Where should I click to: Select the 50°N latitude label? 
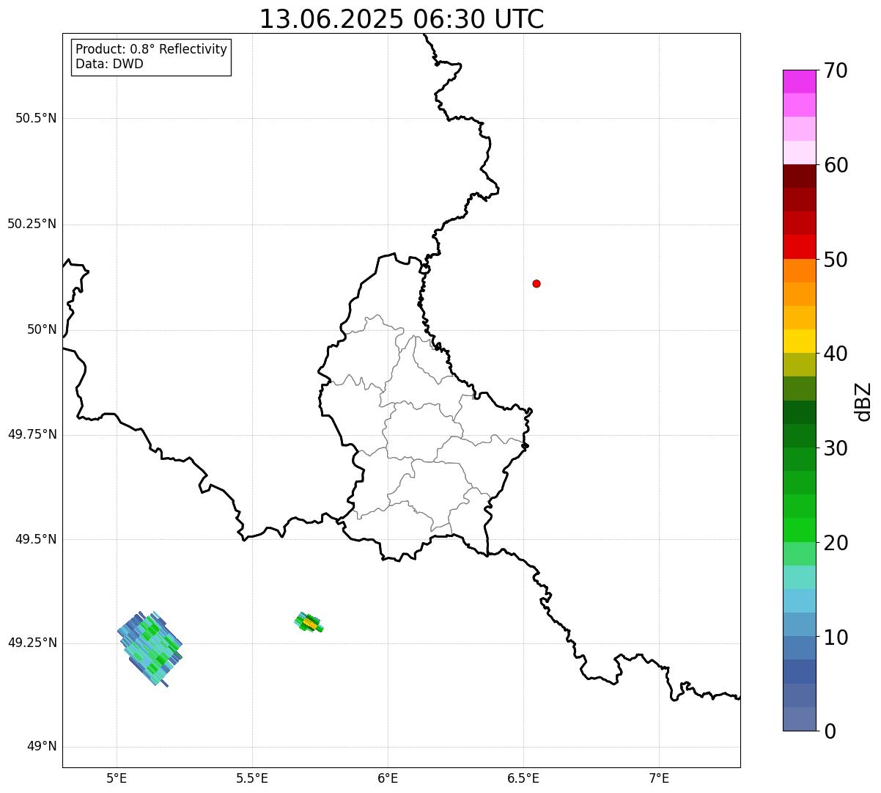(42, 329)
